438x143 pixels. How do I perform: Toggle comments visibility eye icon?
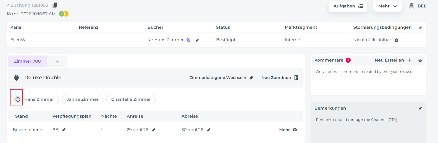point(420,60)
